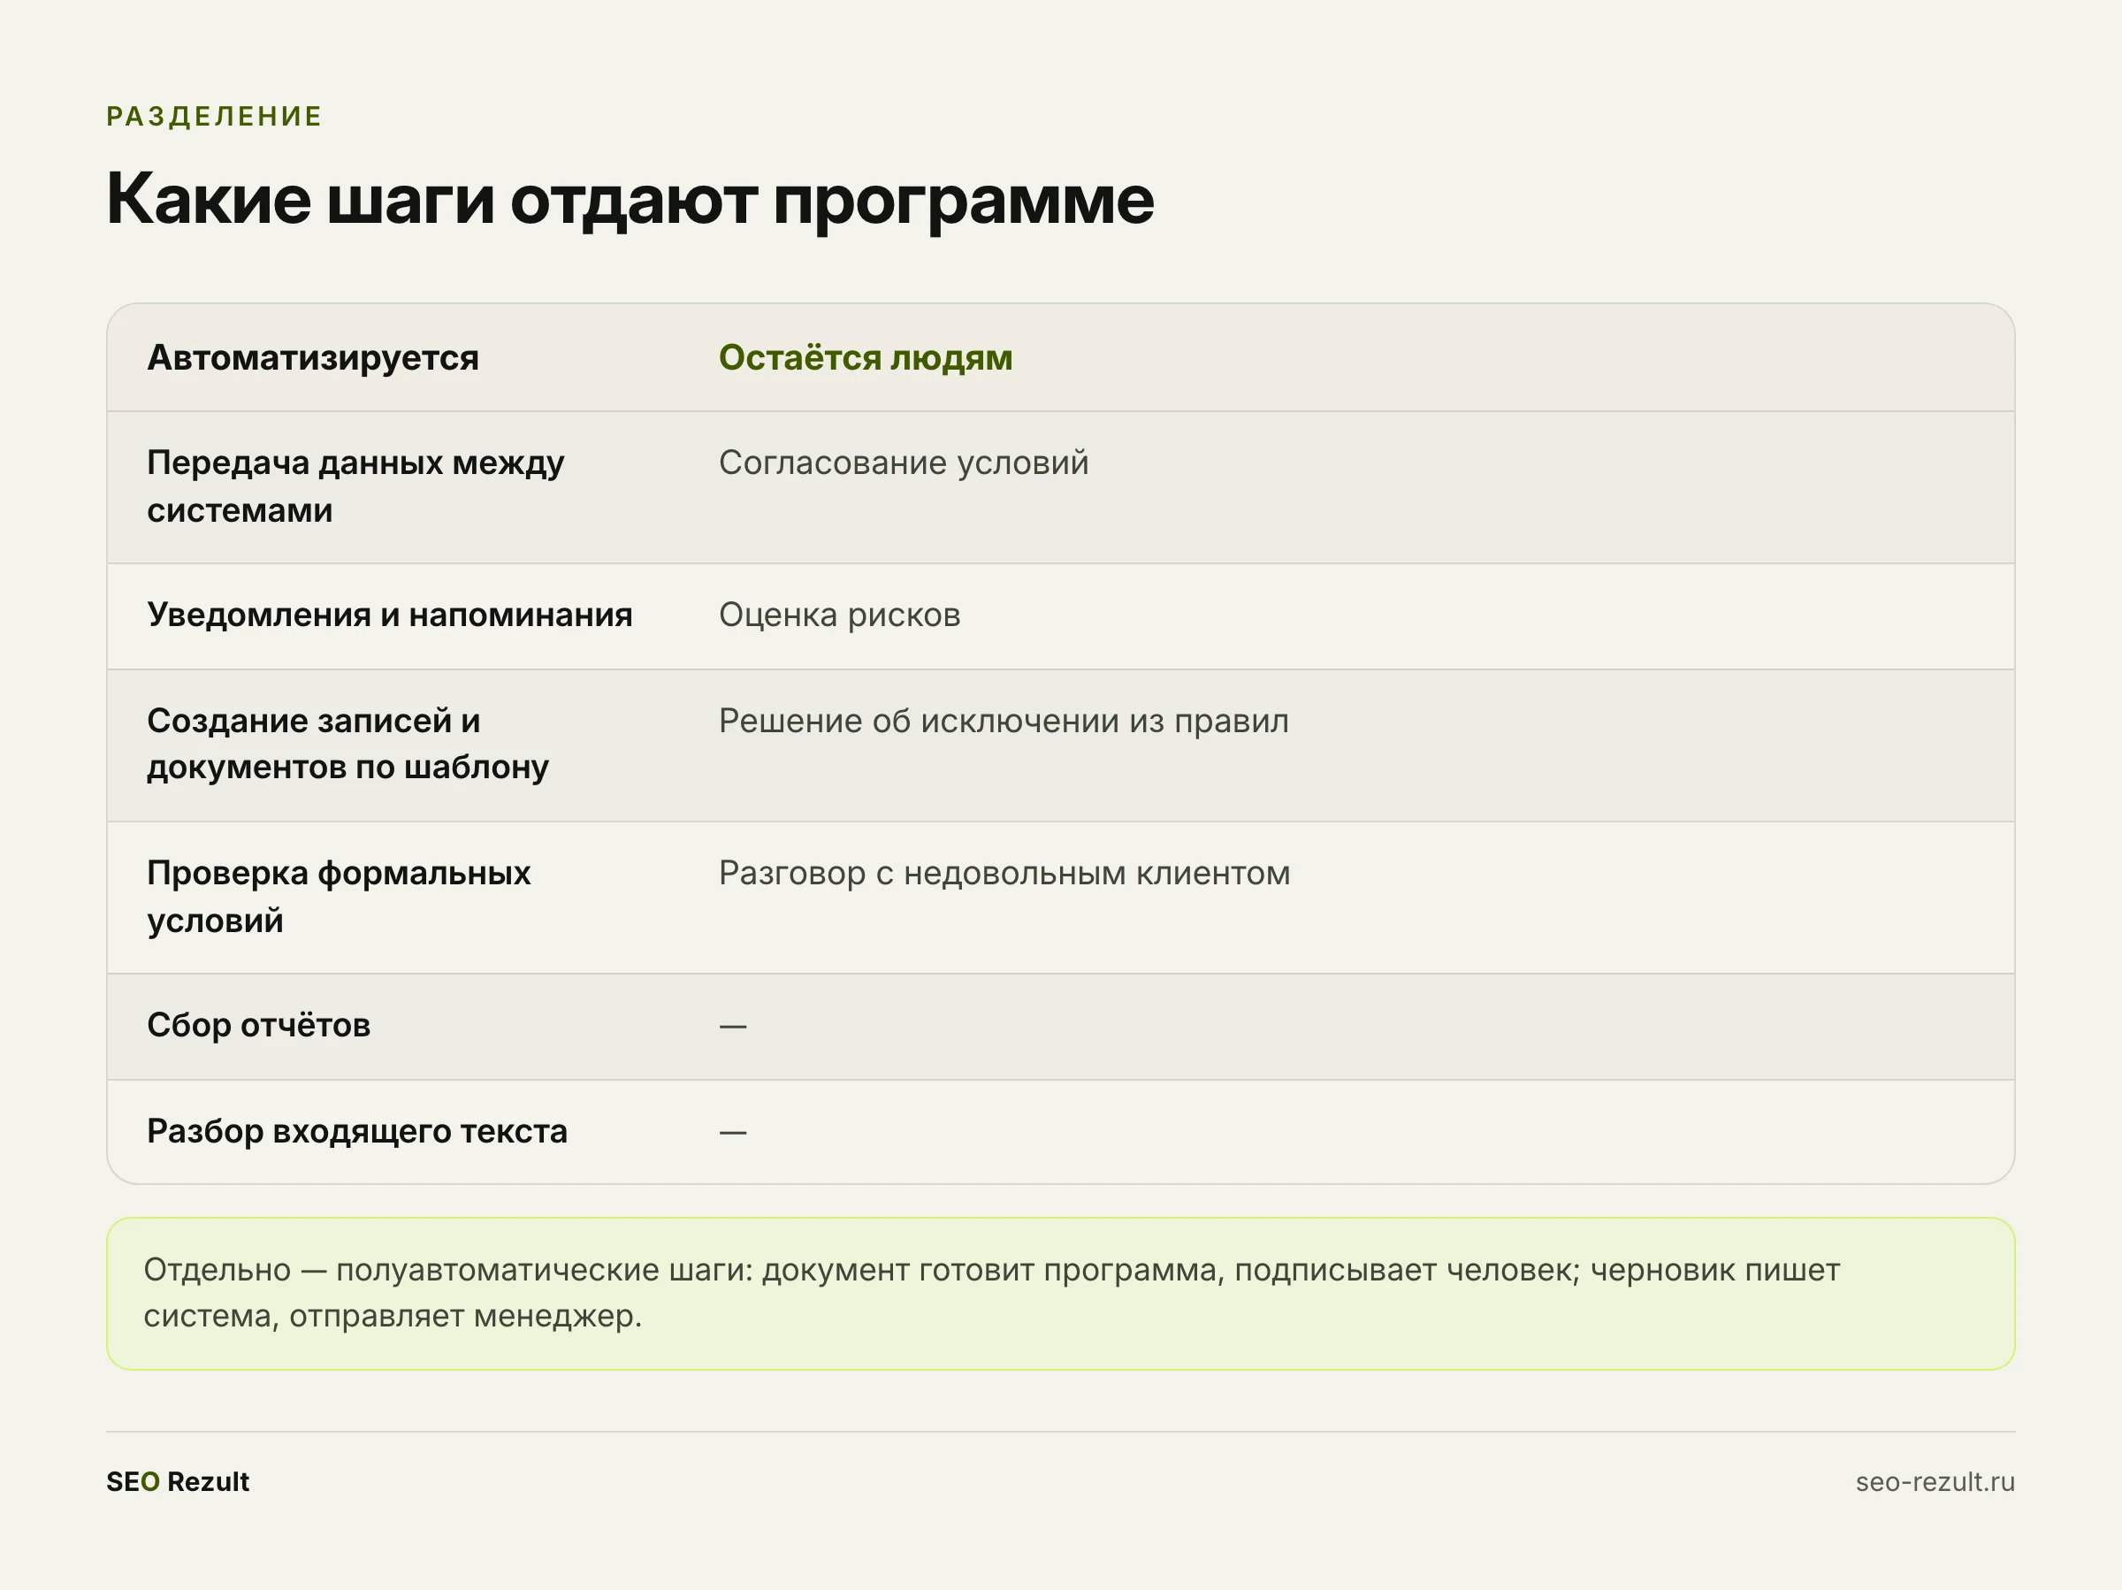Image resolution: width=2122 pixels, height=1590 pixels.
Task: Click the 'РАЗДЕЛЕНИЕ' section label
Action: [214, 117]
